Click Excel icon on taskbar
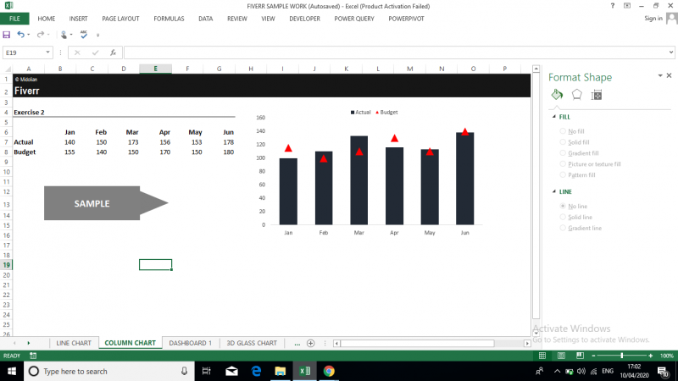Image resolution: width=678 pixels, height=381 pixels. tap(304, 371)
